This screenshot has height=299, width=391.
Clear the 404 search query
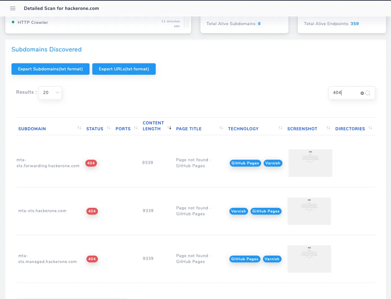(362, 93)
